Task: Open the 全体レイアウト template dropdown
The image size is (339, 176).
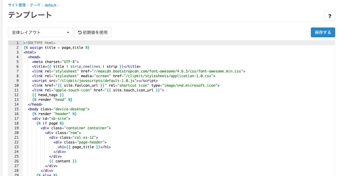Action: pyautogui.click(x=41, y=33)
